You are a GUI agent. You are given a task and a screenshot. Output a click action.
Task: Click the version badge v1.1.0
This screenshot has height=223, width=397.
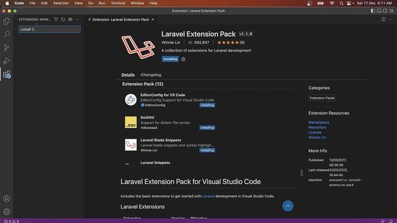coord(246,34)
